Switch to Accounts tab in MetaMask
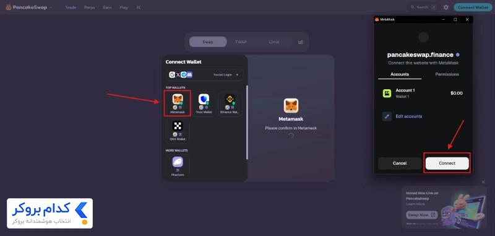Image resolution: width=495 pixels, height=236 pixels. pyautogui.click(x=400, y=74)
